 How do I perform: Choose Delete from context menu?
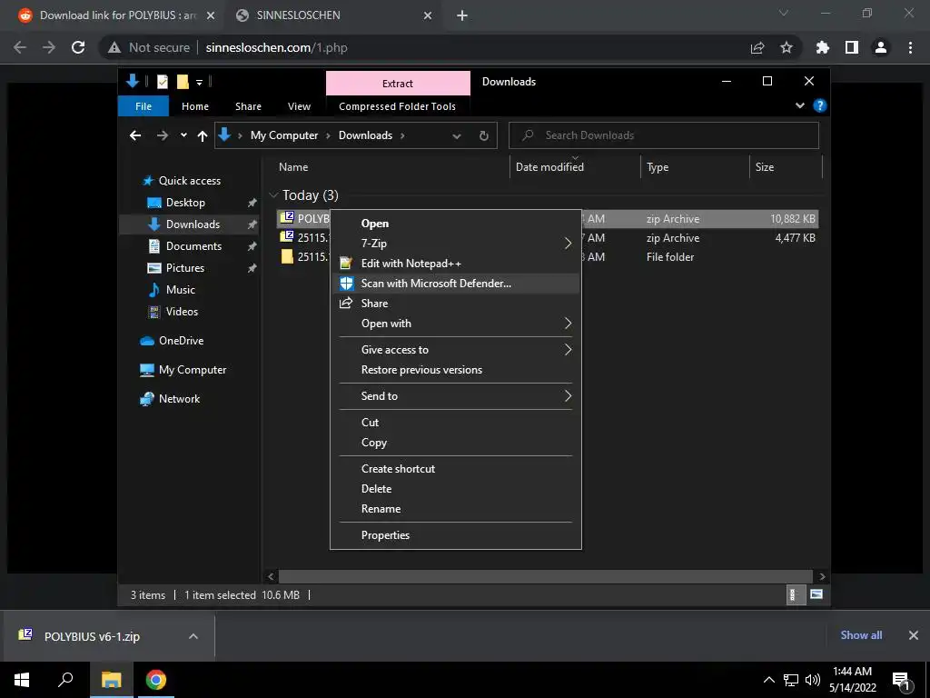coord(456,489)
